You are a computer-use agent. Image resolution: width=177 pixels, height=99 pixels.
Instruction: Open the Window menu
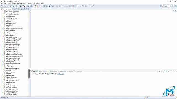tap(38, 4)
